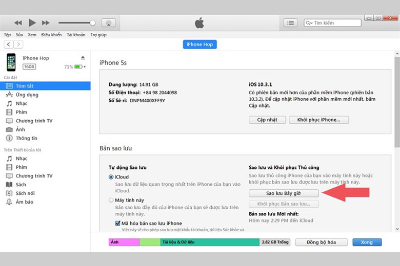Click the iPhone device thumbnail in sidebar
This screenshot has width=400, height=266.
[11, 62]
